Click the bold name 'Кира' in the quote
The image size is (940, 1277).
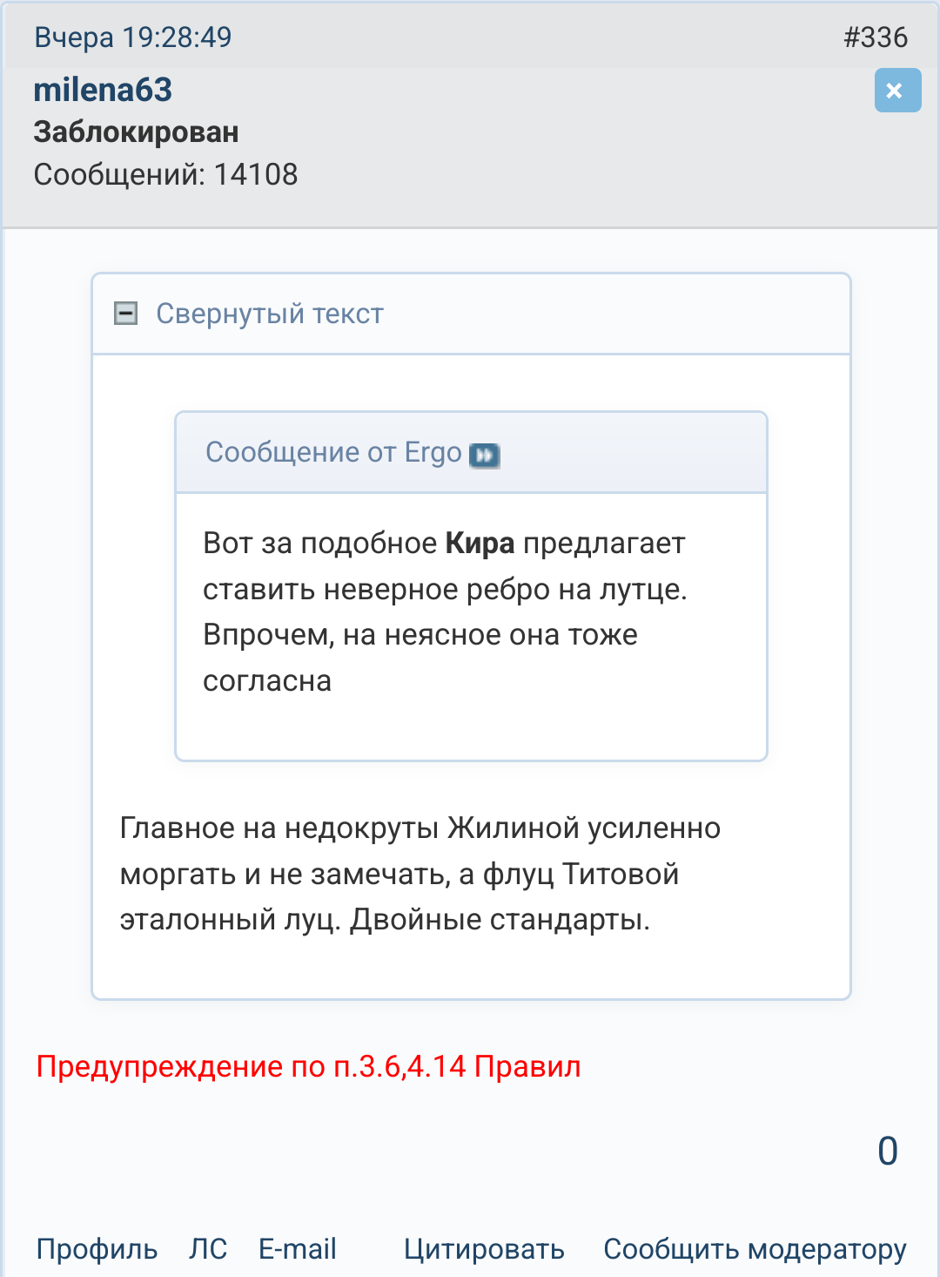pyautogui.click(x=480, y=544)
